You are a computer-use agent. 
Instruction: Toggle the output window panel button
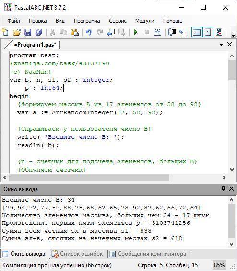click(197, 32)
